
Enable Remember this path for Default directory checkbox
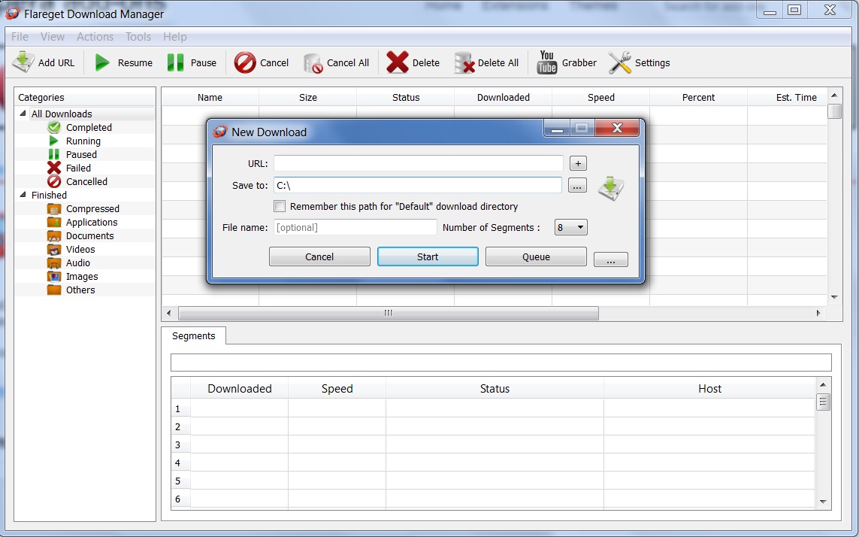280,206
